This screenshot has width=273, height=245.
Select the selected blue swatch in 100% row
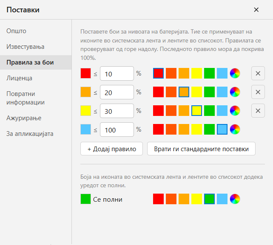click(222, 130)
